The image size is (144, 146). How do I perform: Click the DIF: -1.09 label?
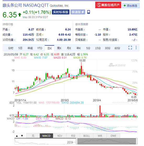coord(22,119)
